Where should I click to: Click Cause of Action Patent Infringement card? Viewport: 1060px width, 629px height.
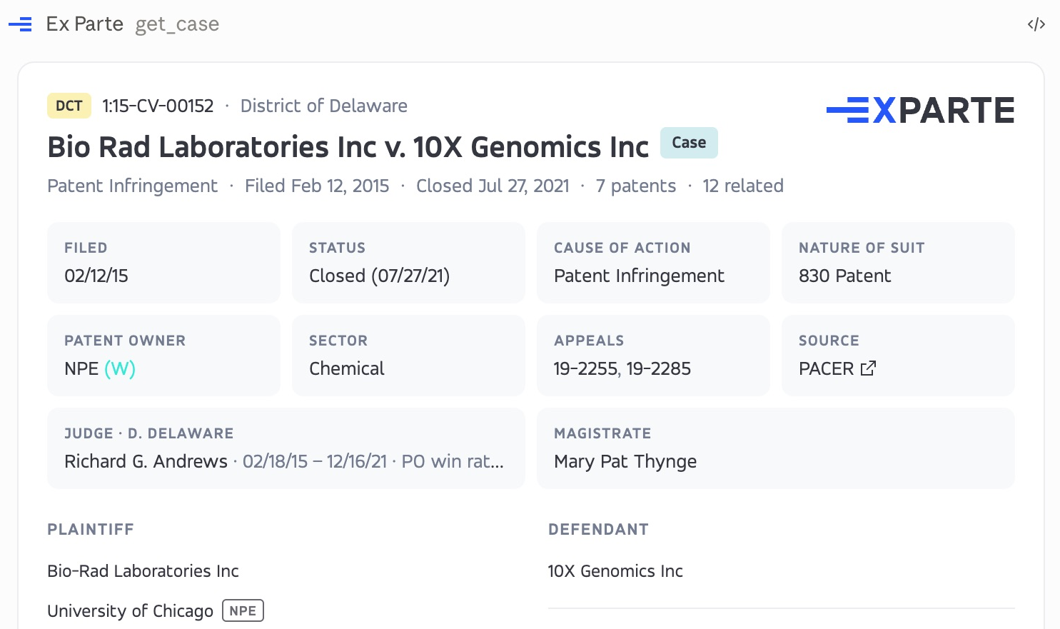(653, 263)
